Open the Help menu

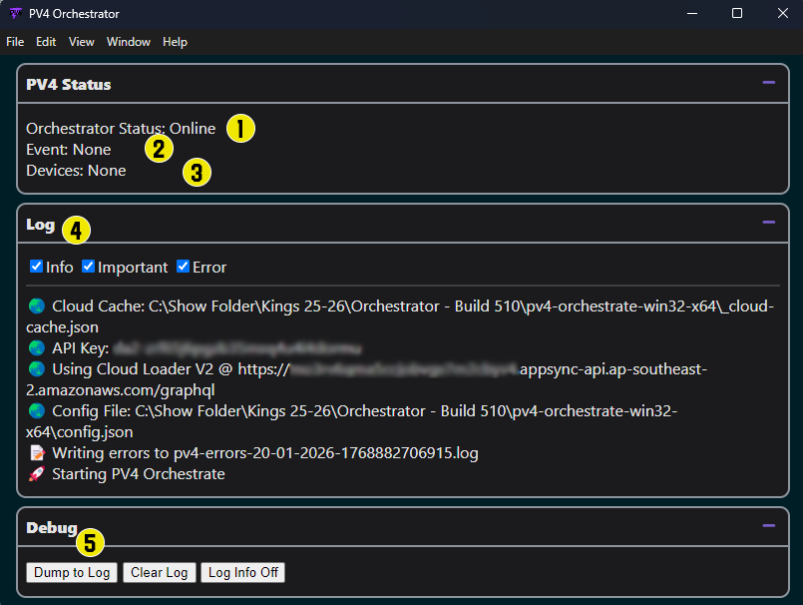(175, 42)
